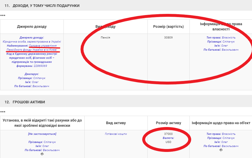The width and height of the screenshot is (252, 158).
Task: Click the registry code 22869069
Action: coord(40,66)
